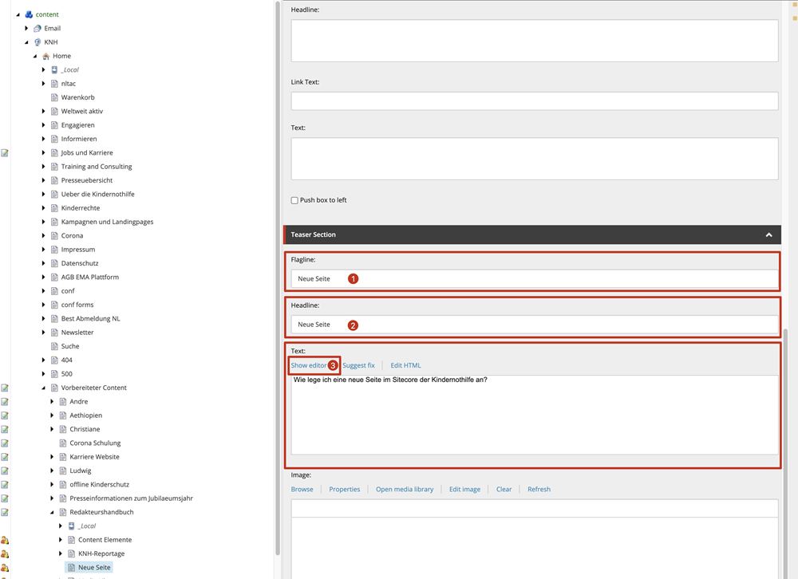Collapse the Vorbereiteter Content node
798x579 pixels.
coord(44,388)
